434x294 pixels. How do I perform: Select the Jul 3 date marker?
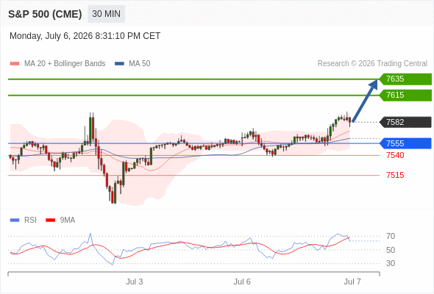click(x=135, y=282)
